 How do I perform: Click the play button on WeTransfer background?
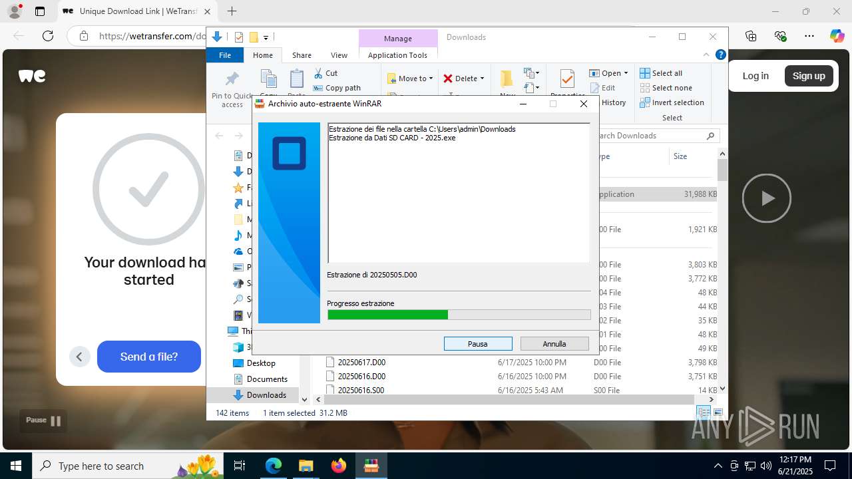coord(767,198)
